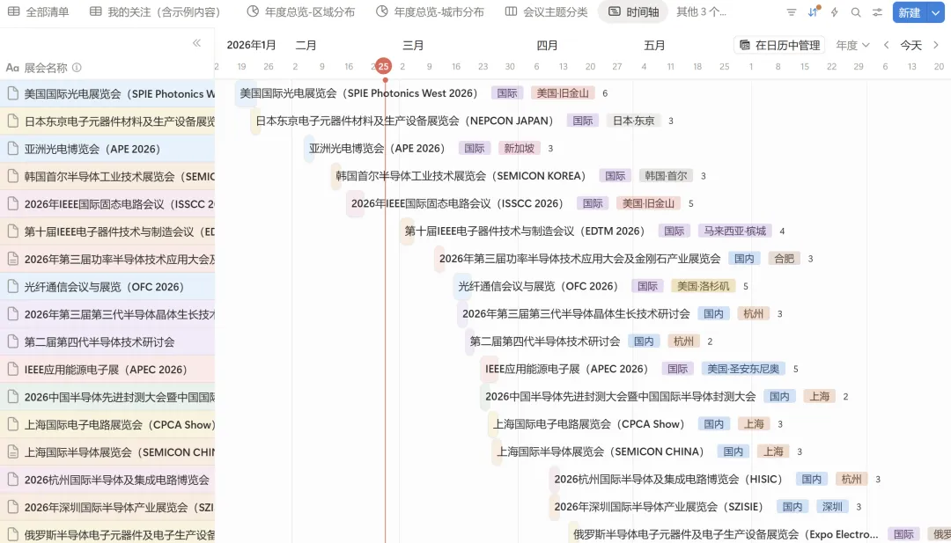
Task: Open SEMICON KOREA timeline entry
Action: pos(461,176)
